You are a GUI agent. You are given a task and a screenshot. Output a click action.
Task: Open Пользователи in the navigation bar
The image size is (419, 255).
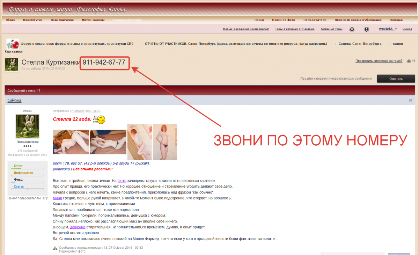[315, 20]
